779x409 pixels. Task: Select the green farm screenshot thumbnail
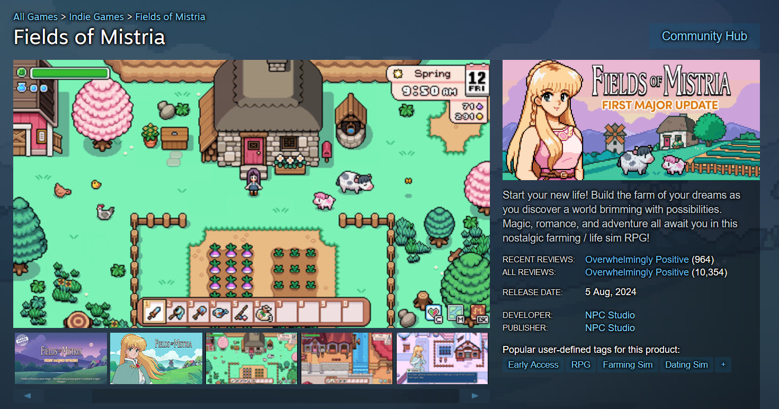pyautogui.click(x=252, y=358)
